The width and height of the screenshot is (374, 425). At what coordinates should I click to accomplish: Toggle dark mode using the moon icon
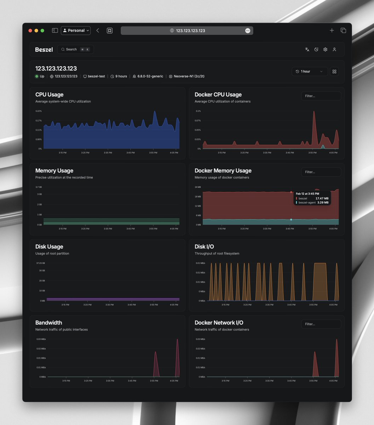(316, 49)
